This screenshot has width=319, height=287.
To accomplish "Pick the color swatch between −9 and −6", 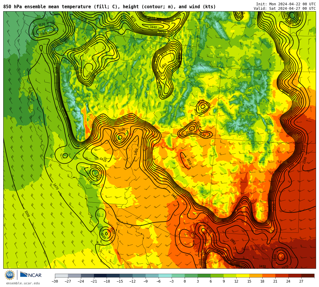I will point(152,275).
